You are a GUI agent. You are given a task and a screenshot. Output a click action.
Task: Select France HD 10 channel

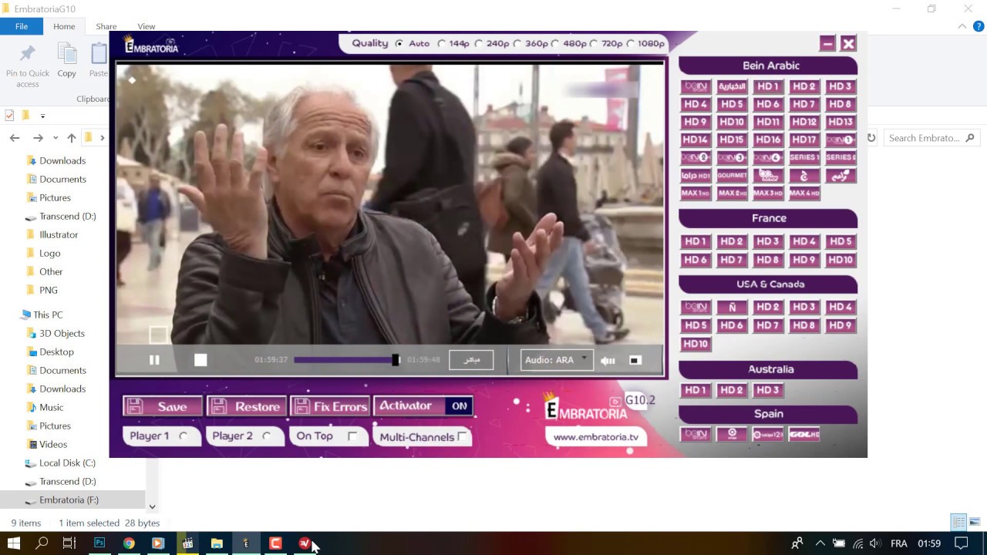point(840,260)
